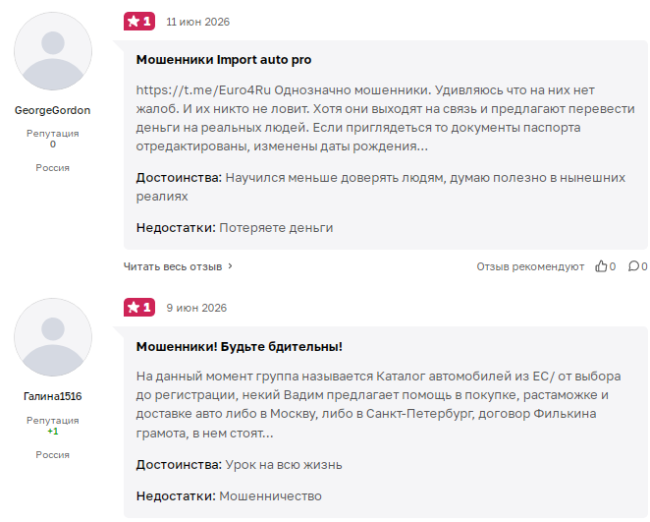Open Галина1516's profile by username
This screenshot has height=522, width=650.
pos(53,397)
